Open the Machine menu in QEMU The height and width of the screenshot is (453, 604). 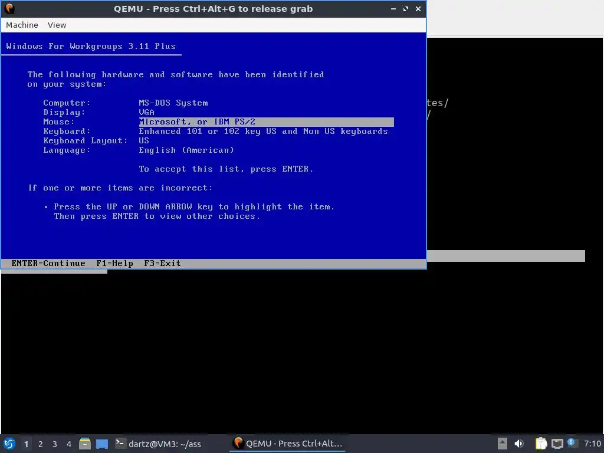coord(22,25)
